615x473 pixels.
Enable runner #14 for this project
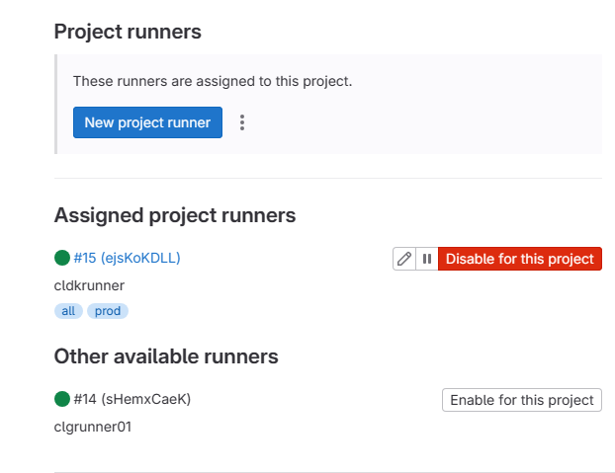click(521, 400)
